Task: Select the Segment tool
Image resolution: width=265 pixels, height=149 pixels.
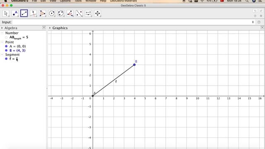Action: pyautogui.click(x=24, y=13)
